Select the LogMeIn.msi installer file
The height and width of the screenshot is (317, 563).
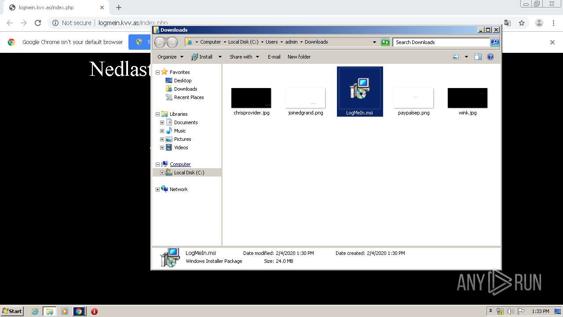click(x=360, y=92)
